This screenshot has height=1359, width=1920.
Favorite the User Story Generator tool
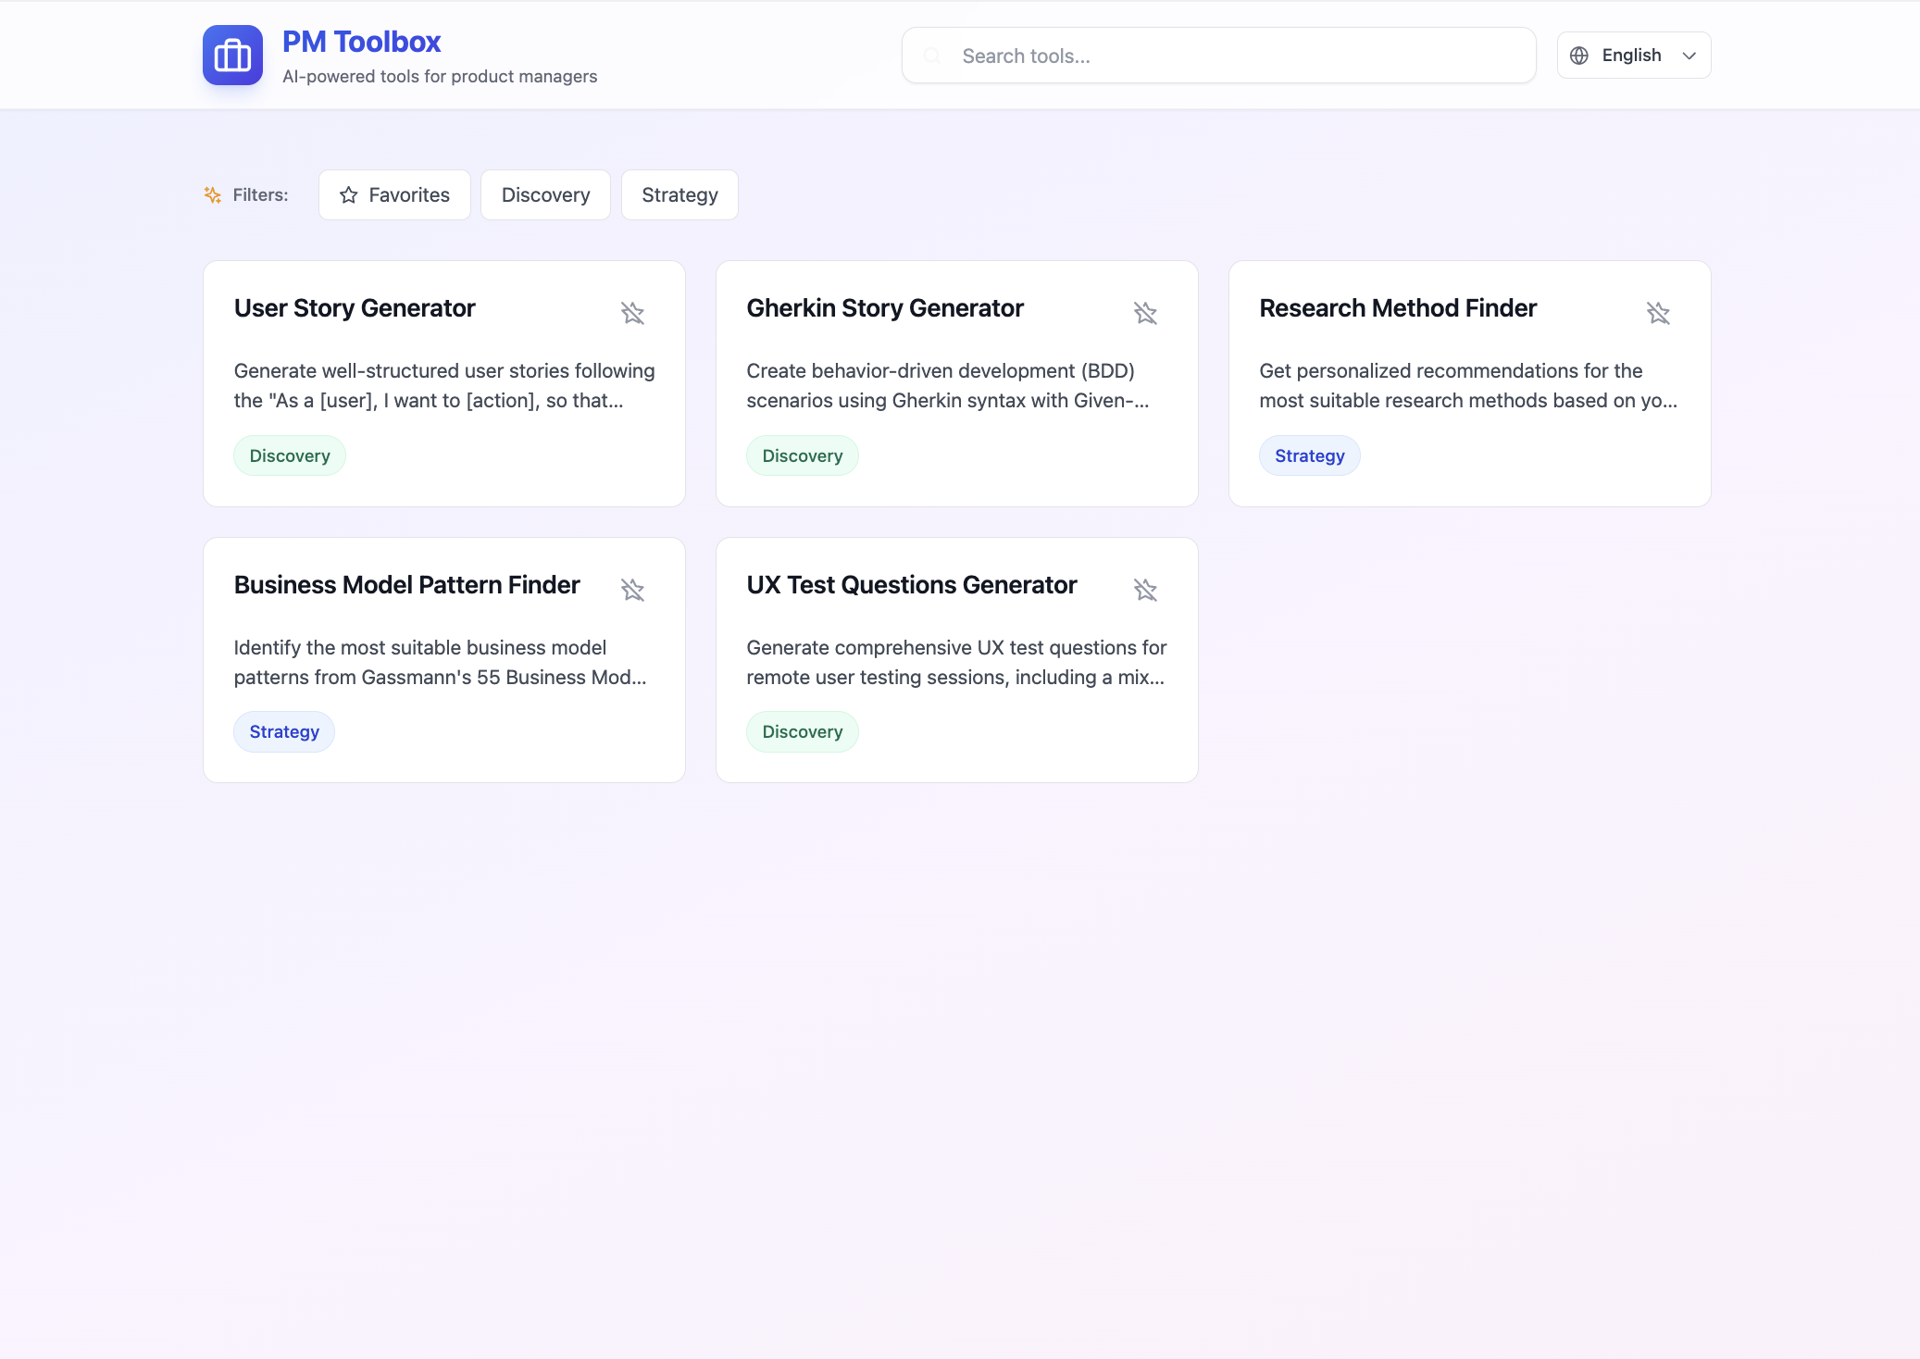pyautogui.click(x=632, y=313)
